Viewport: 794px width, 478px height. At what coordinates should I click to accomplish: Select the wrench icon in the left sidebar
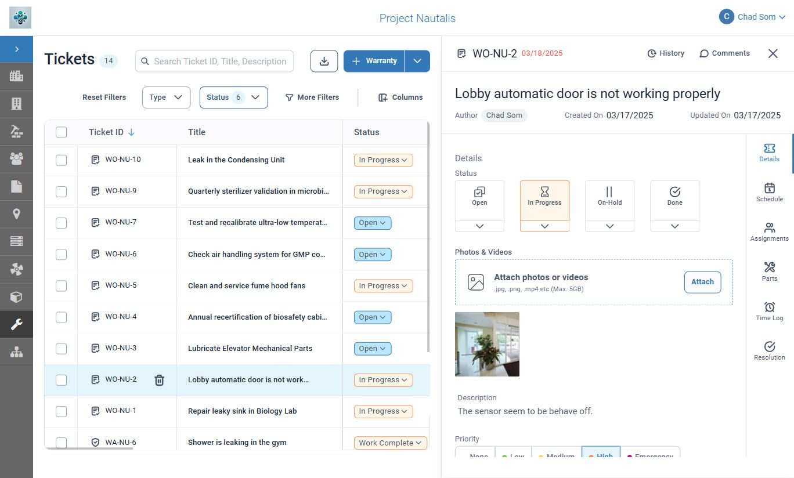click(x=16, y=324)
